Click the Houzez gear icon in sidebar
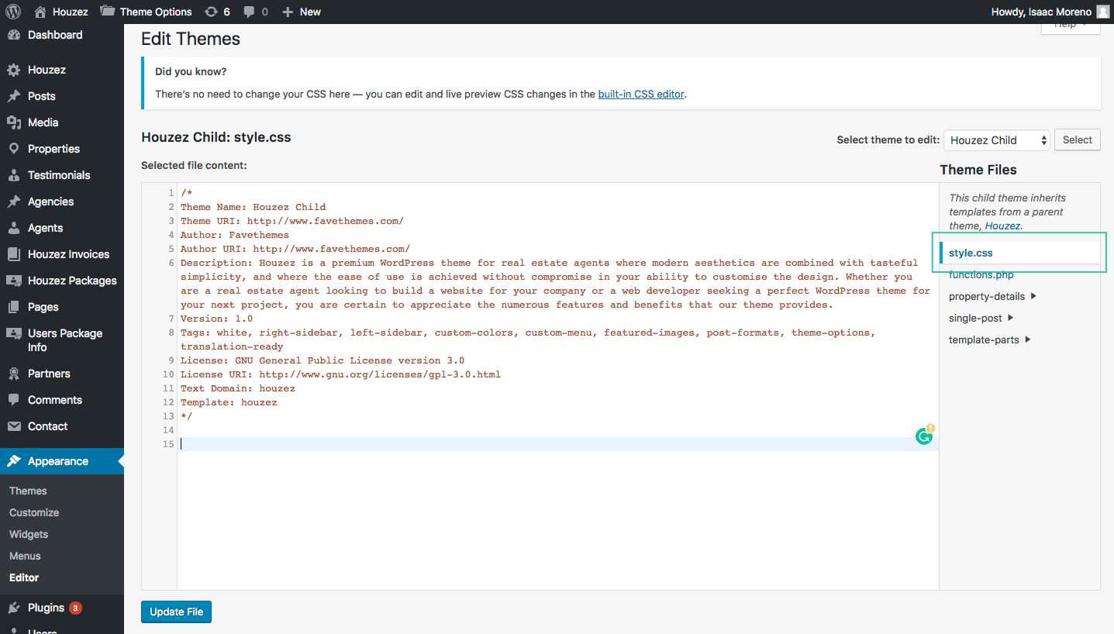 [x=13, y=70]
